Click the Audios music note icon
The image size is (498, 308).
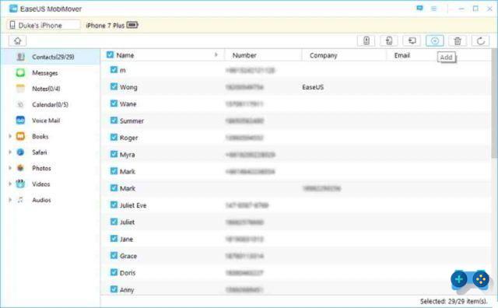pyautogui.click(x=20, y=200)
